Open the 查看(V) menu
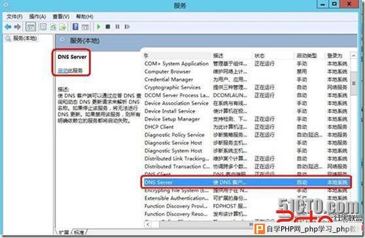Viewport: 365px width, 238px height. 61,16
